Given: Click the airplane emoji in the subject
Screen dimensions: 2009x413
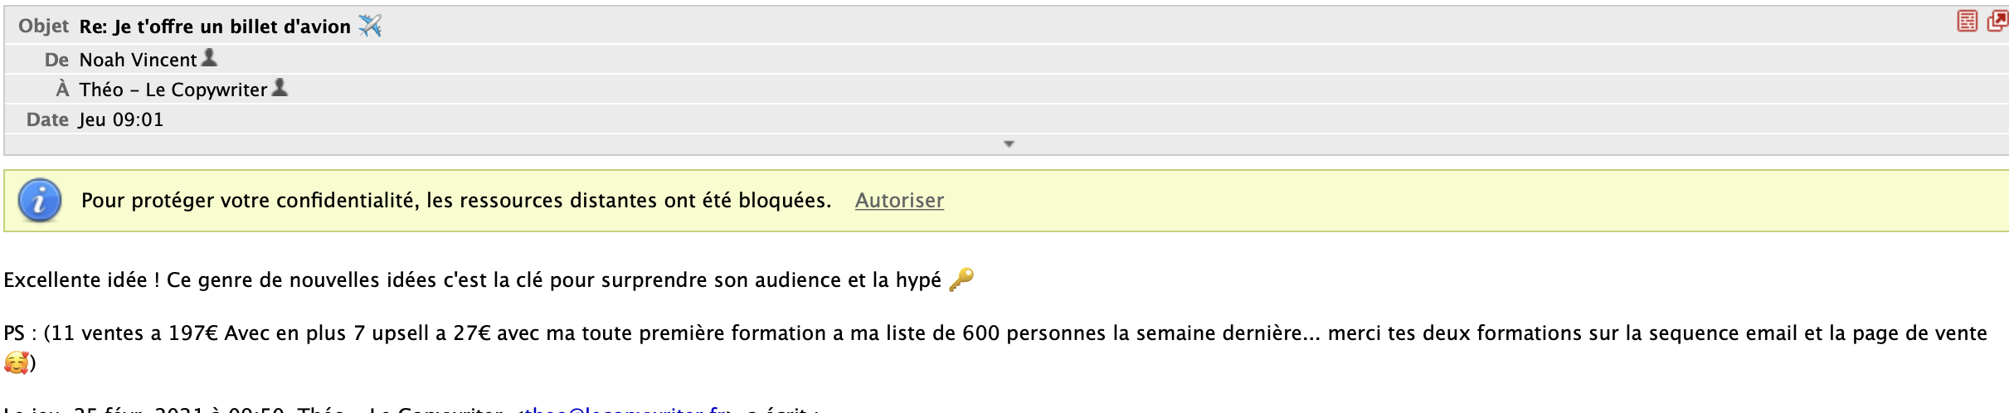Looking at the screenshot, I should (x=370, y=26).
